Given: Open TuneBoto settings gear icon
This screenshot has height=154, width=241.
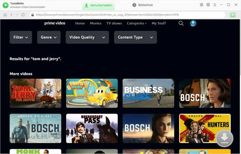Looking at the screenshot, I should point(208,5).
